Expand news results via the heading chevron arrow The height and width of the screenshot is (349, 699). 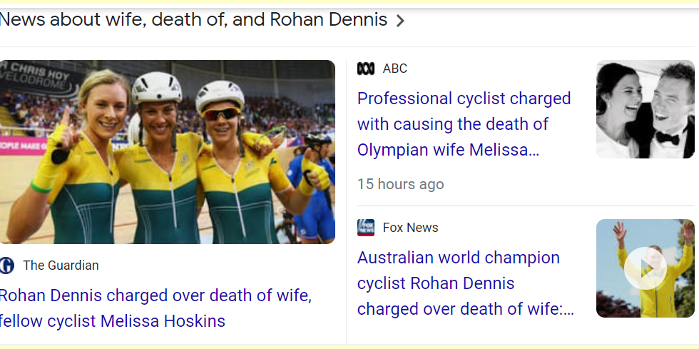point(400,21)
